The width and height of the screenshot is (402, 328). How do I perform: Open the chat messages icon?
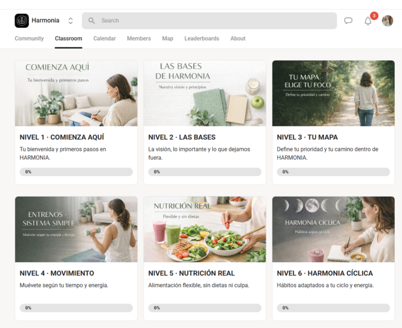(348, 21)
